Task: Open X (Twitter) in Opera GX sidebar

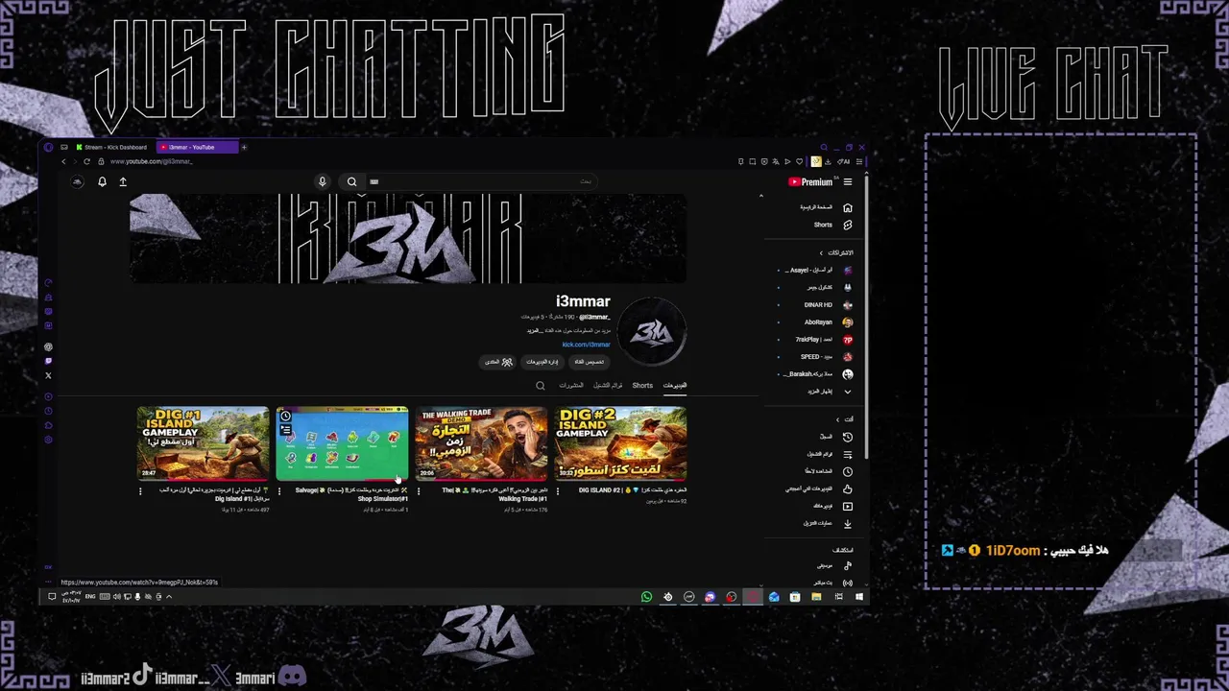Action: click(48, 375)
